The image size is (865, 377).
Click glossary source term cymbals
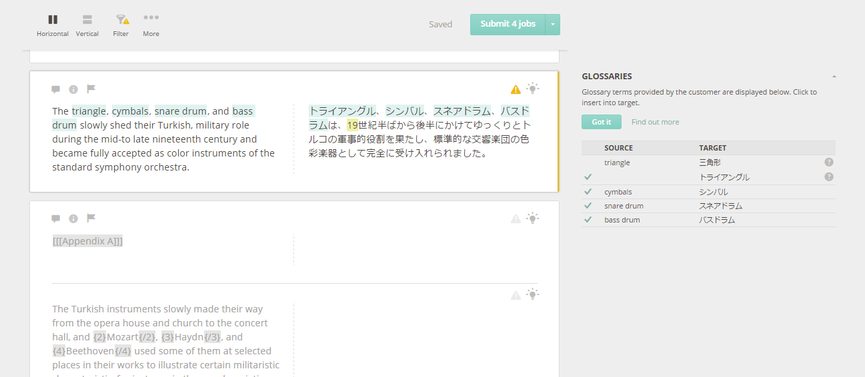tap(618, 192)
